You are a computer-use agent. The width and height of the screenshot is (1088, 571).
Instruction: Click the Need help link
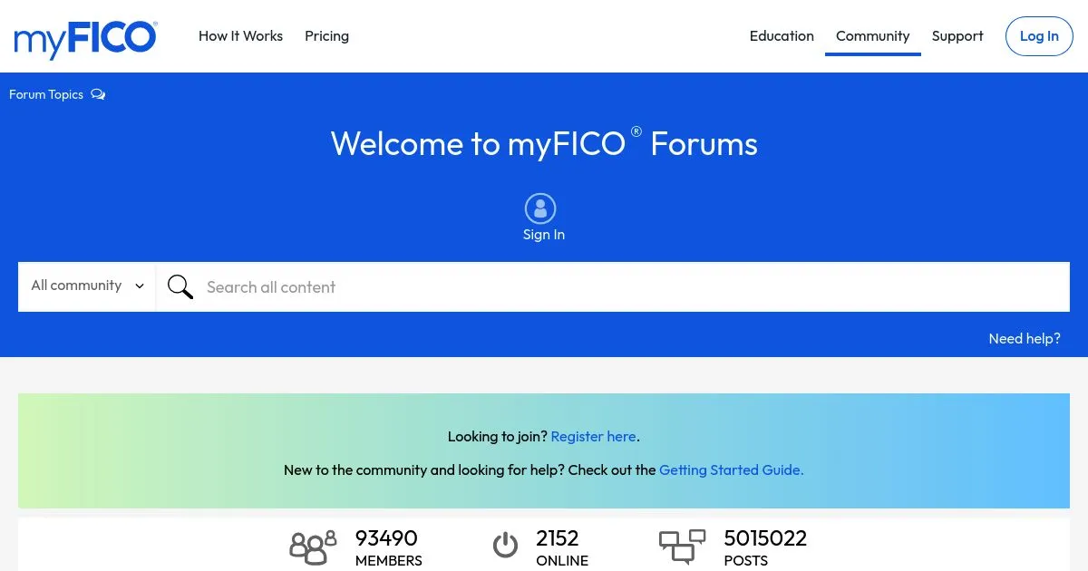click(x=1025, y=338)
